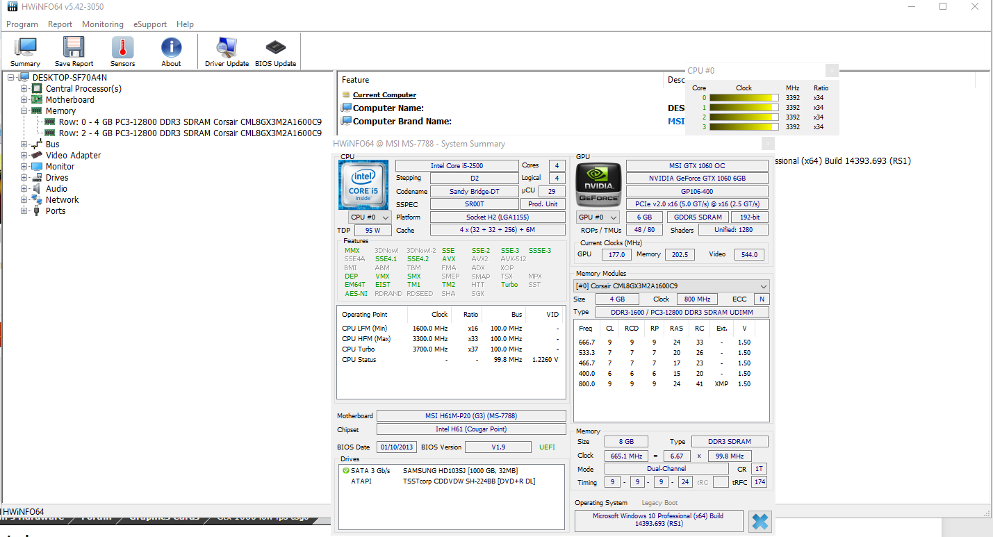Screen dimensions: 993x537
Task: Open the Help menu
Action: [186, 24]
